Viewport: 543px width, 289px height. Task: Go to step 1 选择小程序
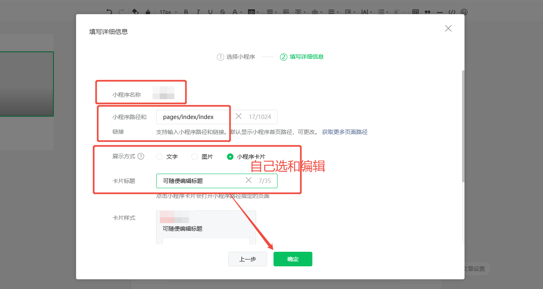coord(236,57)
